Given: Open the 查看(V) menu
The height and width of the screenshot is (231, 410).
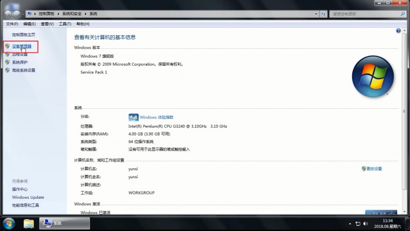Looking at the screenshot, I should click(x=47, y=24).
